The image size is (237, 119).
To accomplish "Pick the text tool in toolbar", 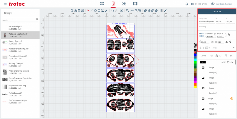I will [x=106, y=11].
